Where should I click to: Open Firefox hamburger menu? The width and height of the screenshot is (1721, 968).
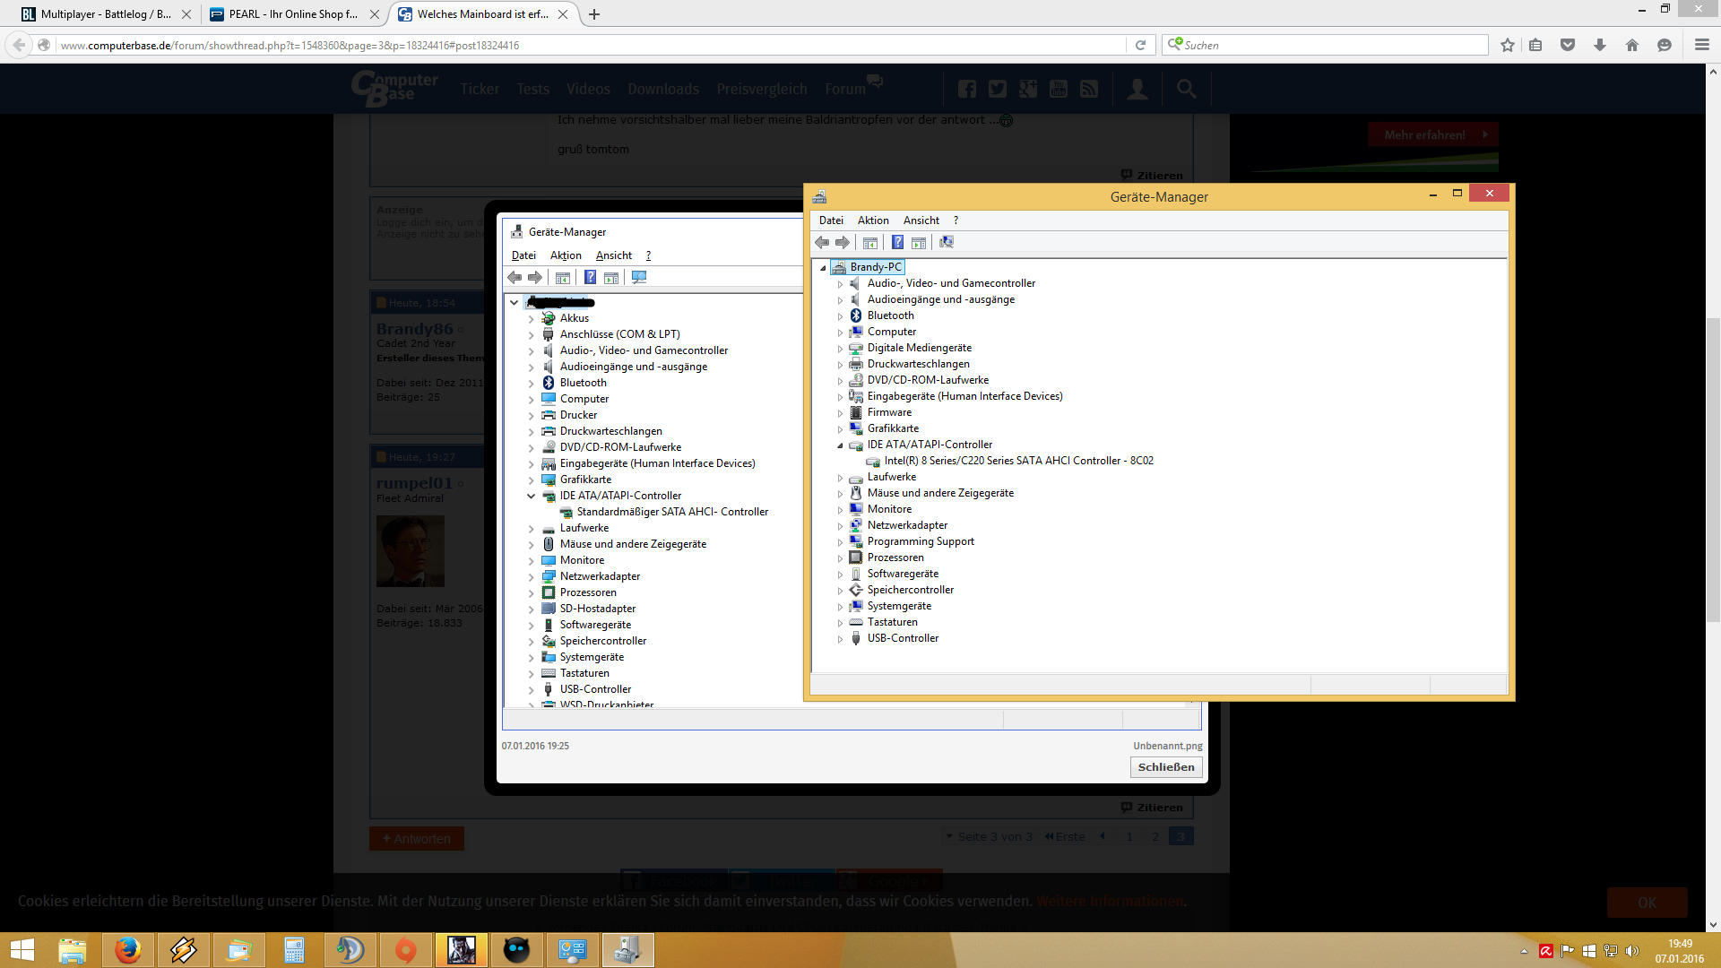[1701, 45]
